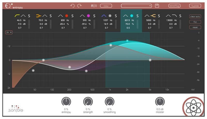Select the 70 Hz node on the zero line

tap(43, 60)
